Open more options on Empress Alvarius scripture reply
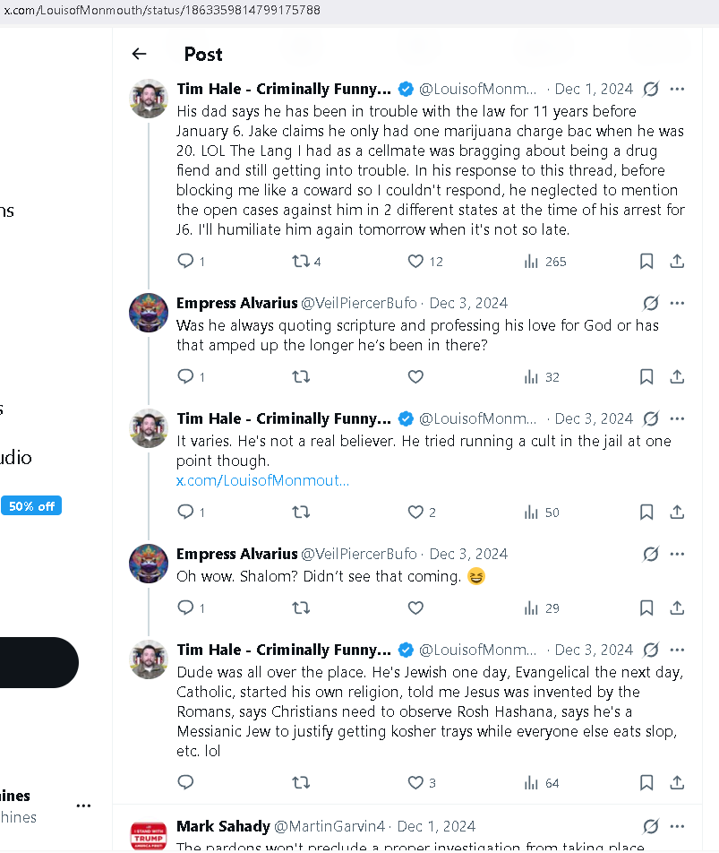The image size is (719, 853). click(x=678, y=303)
